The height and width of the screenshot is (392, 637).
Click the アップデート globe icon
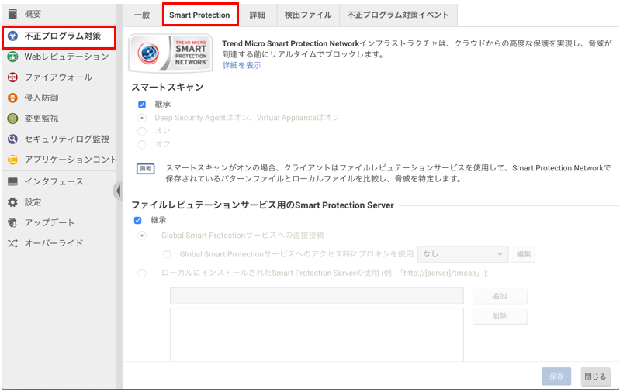click(x=12, y=223)
